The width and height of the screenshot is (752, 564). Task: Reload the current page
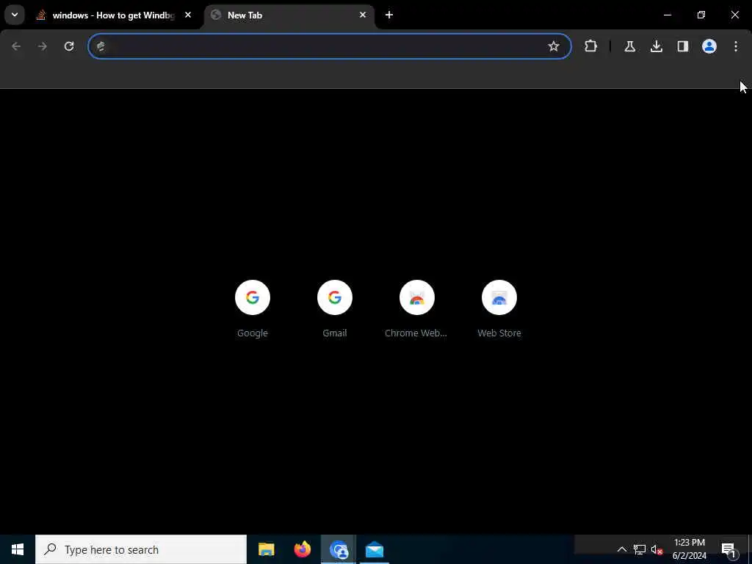pos(69,46)
